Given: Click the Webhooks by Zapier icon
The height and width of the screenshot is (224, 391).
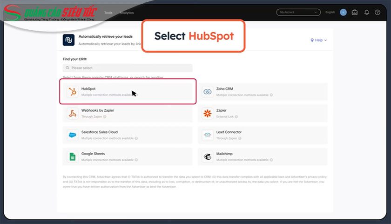Looking at the screenshot, I should pos(72,113).
